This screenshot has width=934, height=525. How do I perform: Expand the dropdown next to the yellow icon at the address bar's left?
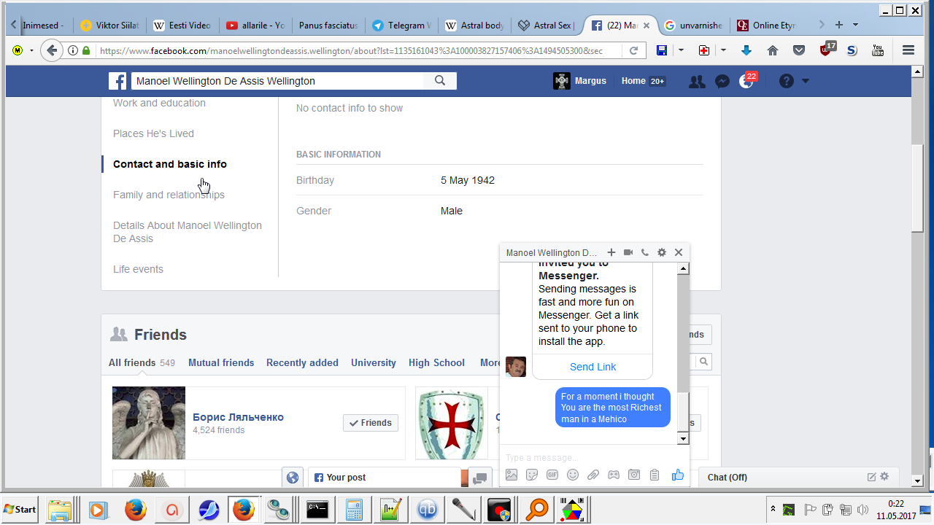click(31, 50)
